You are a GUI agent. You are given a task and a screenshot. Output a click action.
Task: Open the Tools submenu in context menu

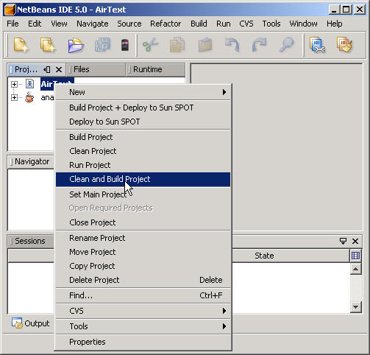[143, 326]
